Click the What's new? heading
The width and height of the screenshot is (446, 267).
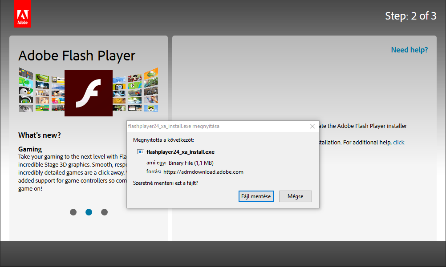click(40, 135)
